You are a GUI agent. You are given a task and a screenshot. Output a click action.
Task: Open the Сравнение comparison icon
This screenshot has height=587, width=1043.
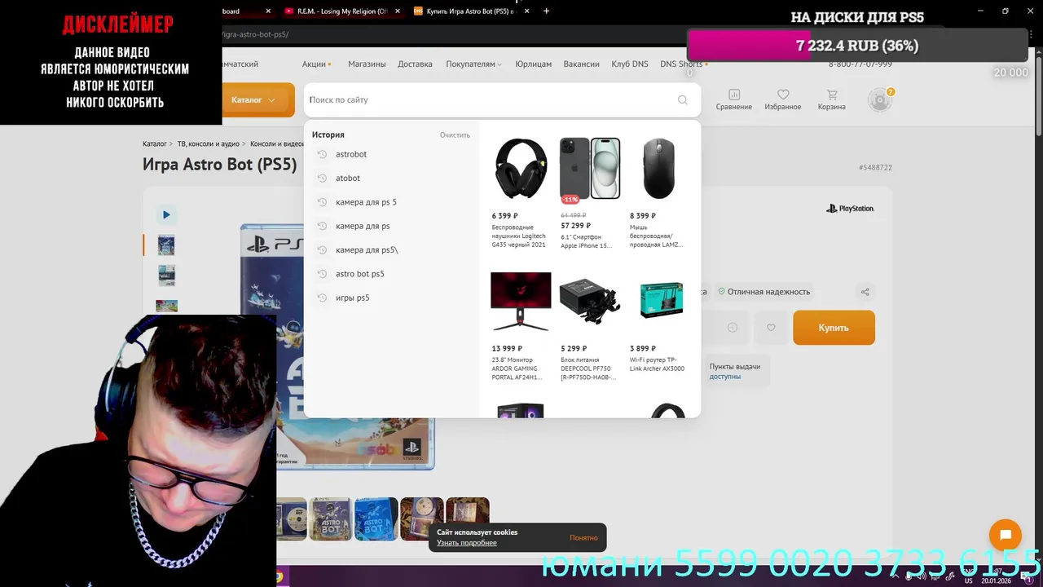pos(734,99)
